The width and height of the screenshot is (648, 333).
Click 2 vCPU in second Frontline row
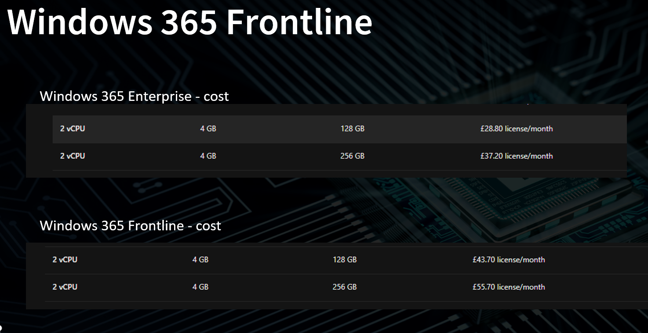(65, 287)
